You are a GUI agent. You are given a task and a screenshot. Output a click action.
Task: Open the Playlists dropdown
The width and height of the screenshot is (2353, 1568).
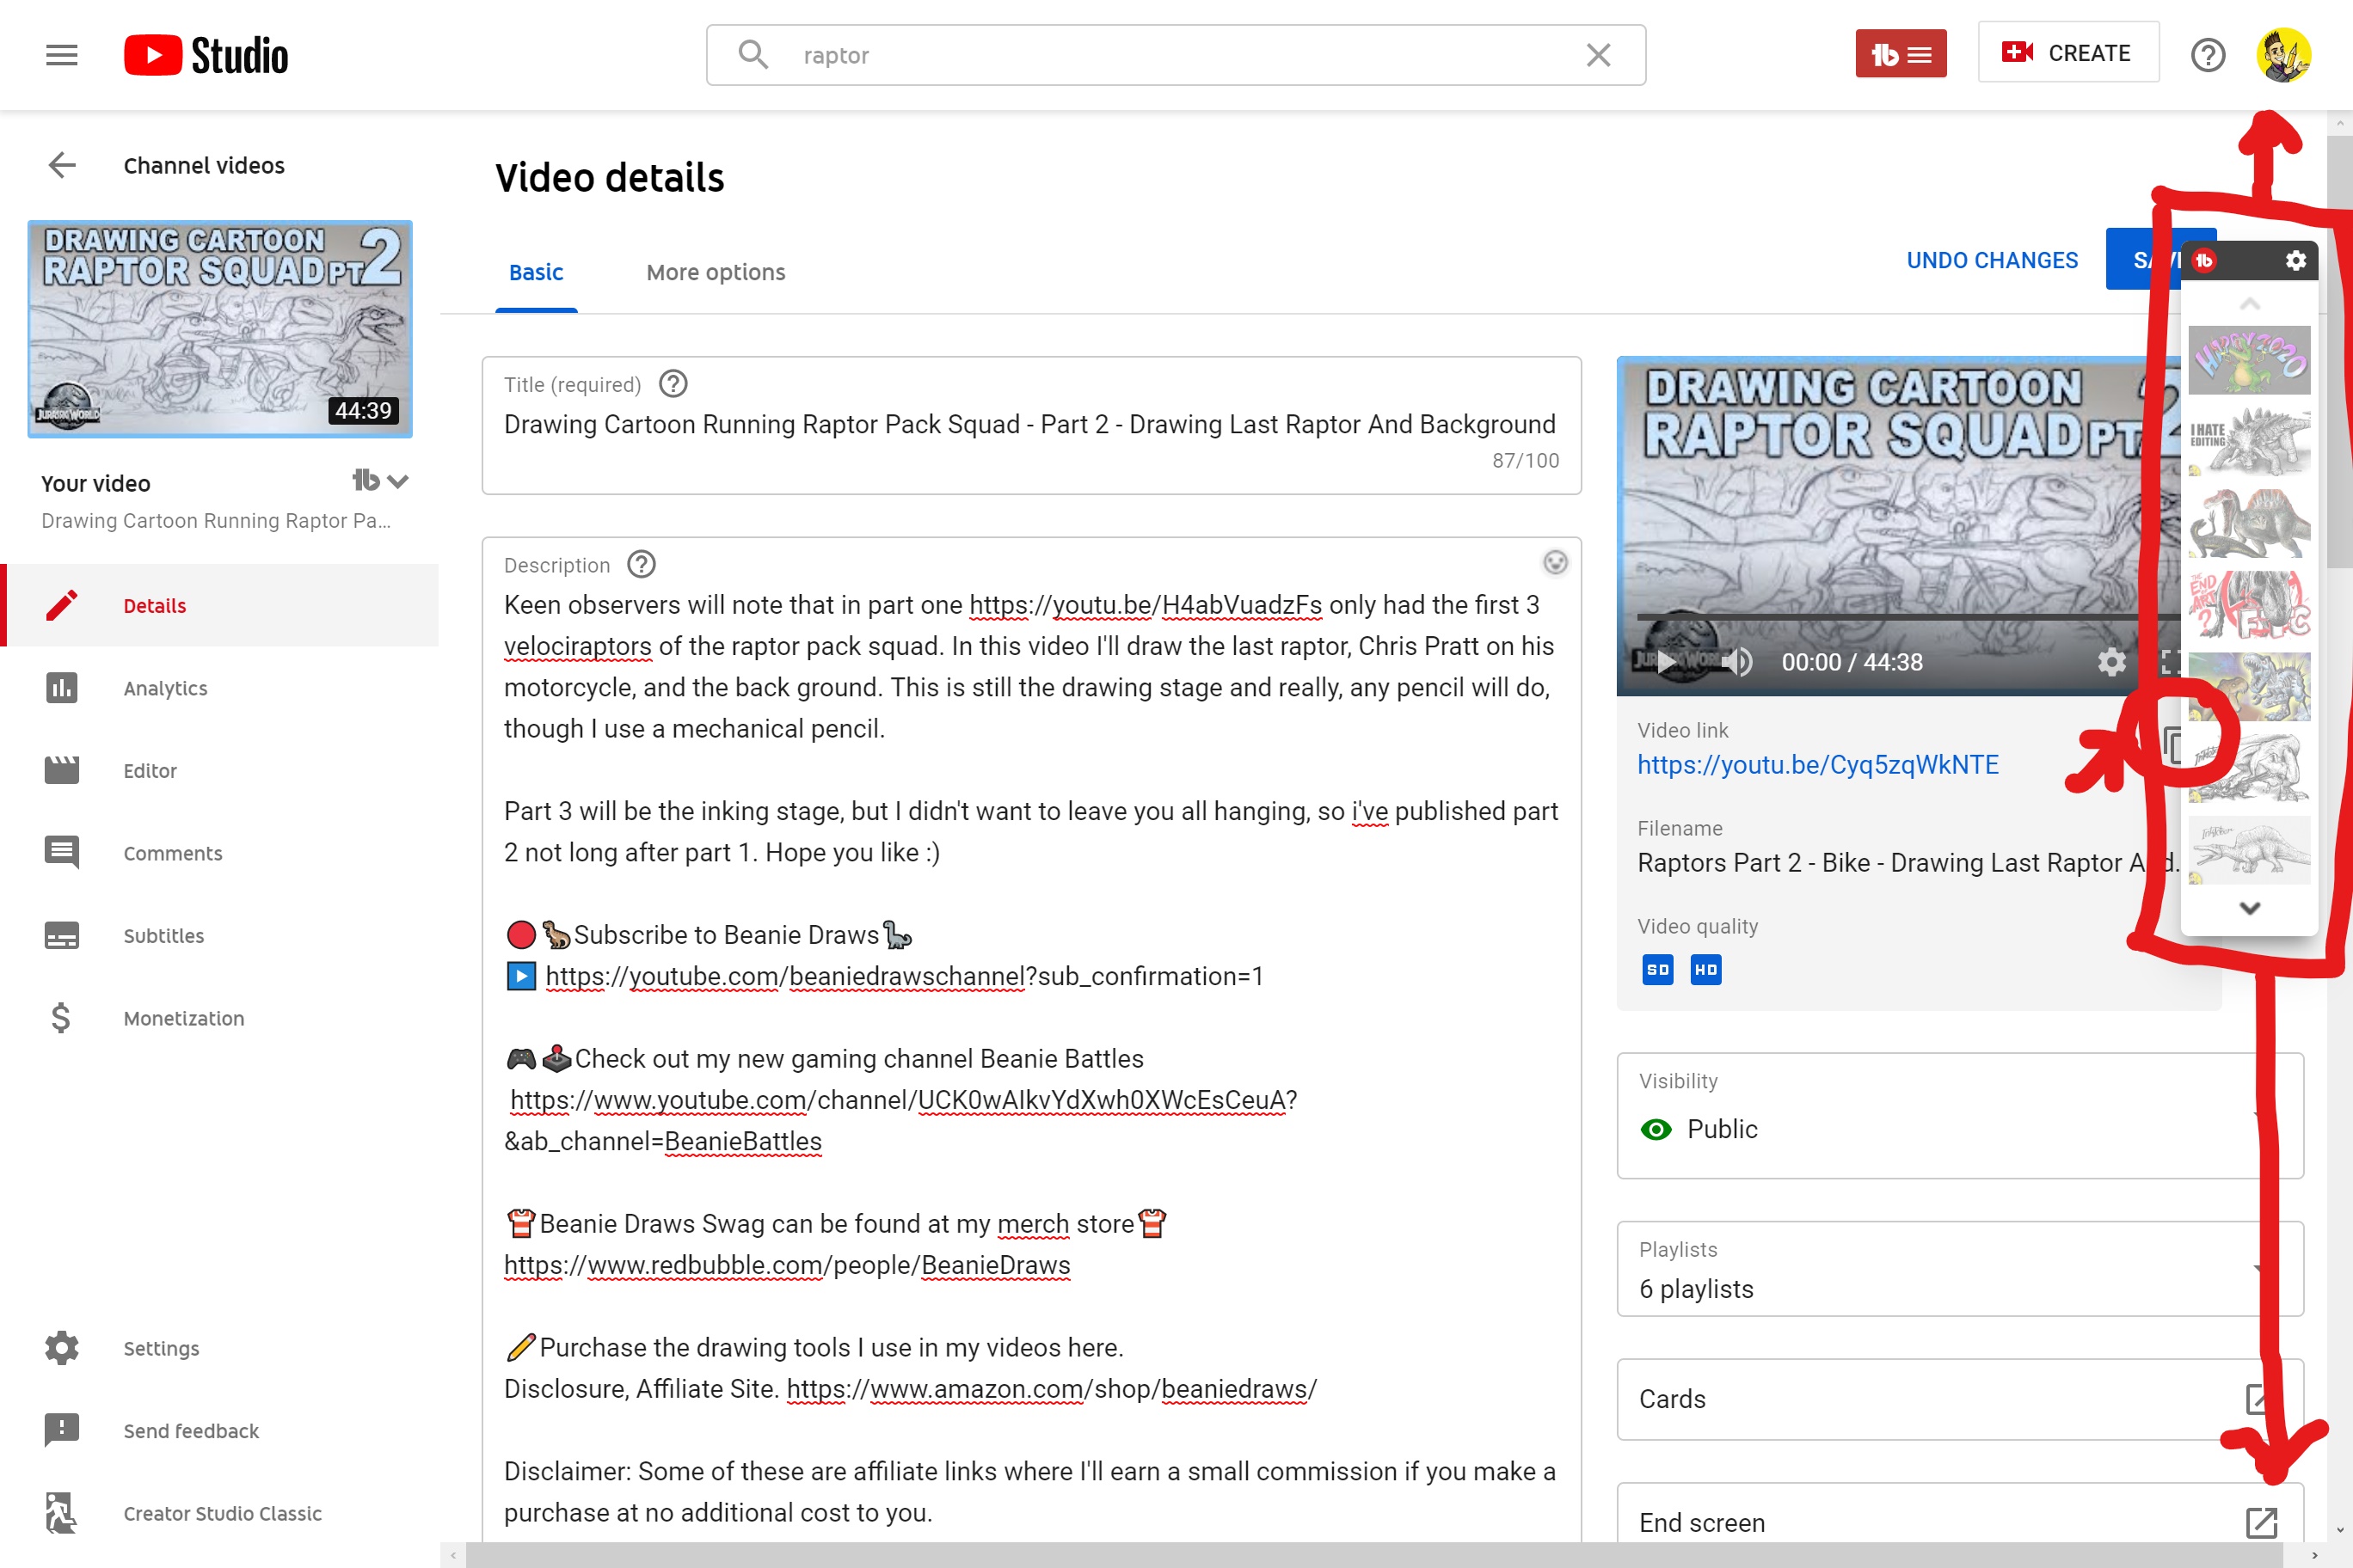[1960, 1268]
